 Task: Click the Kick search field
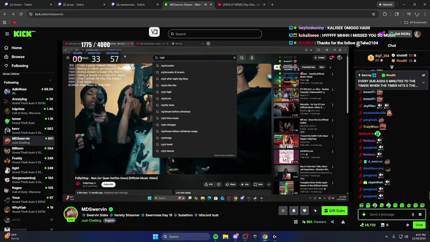click(x=215, y=34)
